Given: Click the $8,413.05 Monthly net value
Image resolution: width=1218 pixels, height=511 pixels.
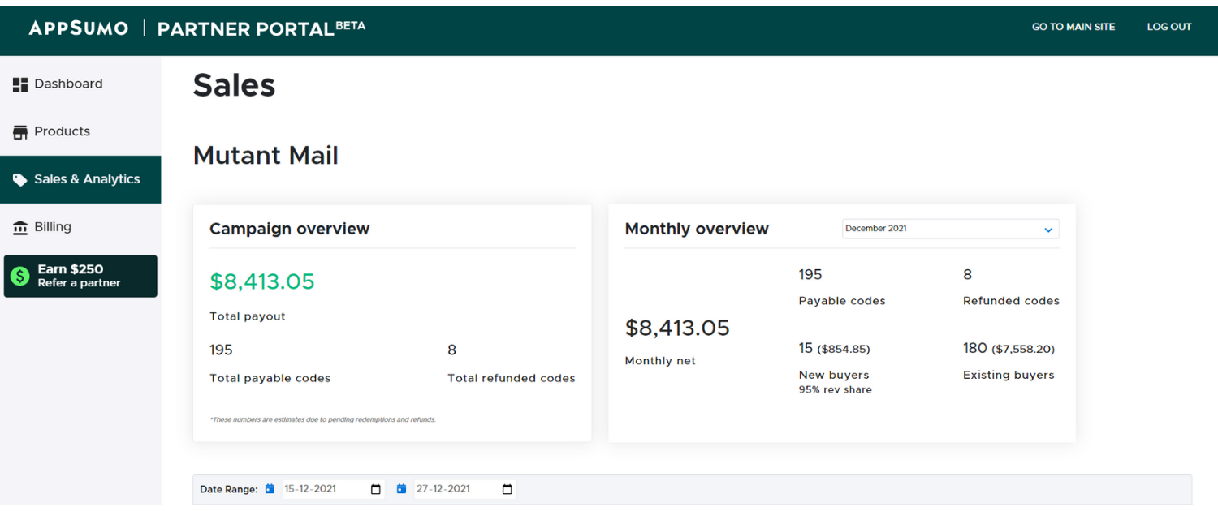Looking at the screenshot, I should click(x=677, y=328).
